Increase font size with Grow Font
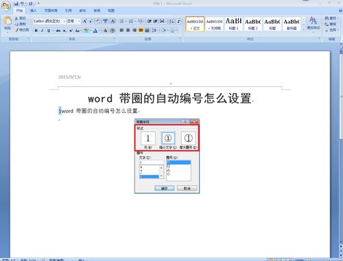343x261 pixels. [x=84, y=21]
